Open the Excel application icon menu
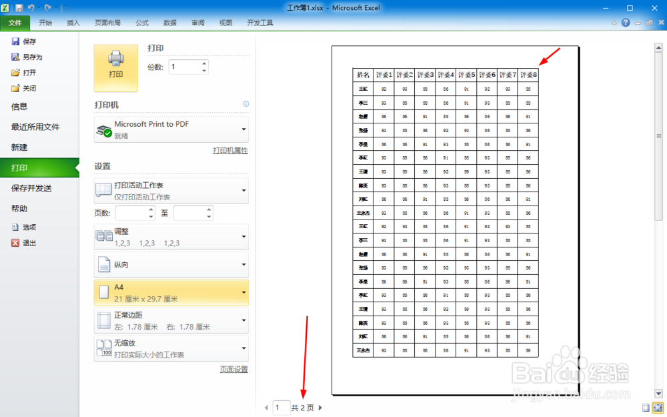 [x=5, y=7]
